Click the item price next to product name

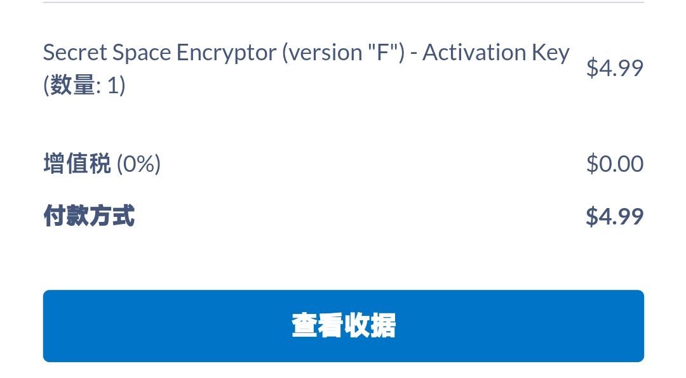click(614, 68)
